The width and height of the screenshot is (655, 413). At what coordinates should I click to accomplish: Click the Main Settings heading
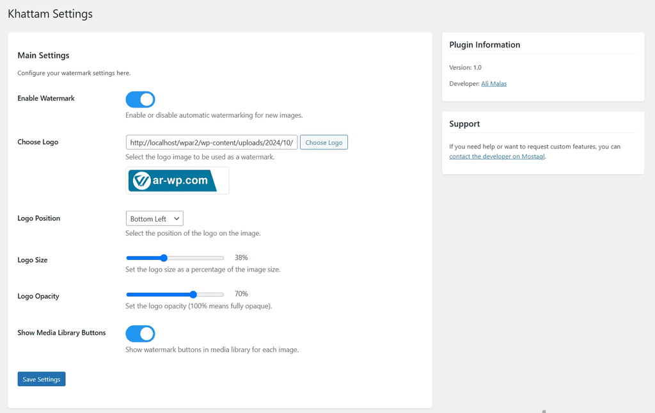click(43, 55)
